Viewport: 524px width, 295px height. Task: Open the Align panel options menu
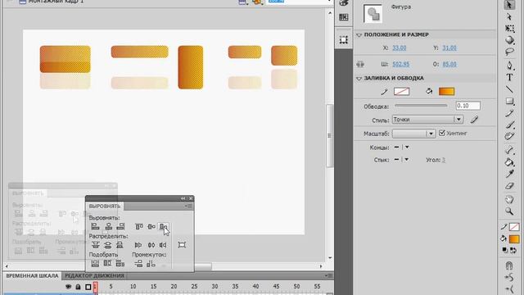click(188, 206)
